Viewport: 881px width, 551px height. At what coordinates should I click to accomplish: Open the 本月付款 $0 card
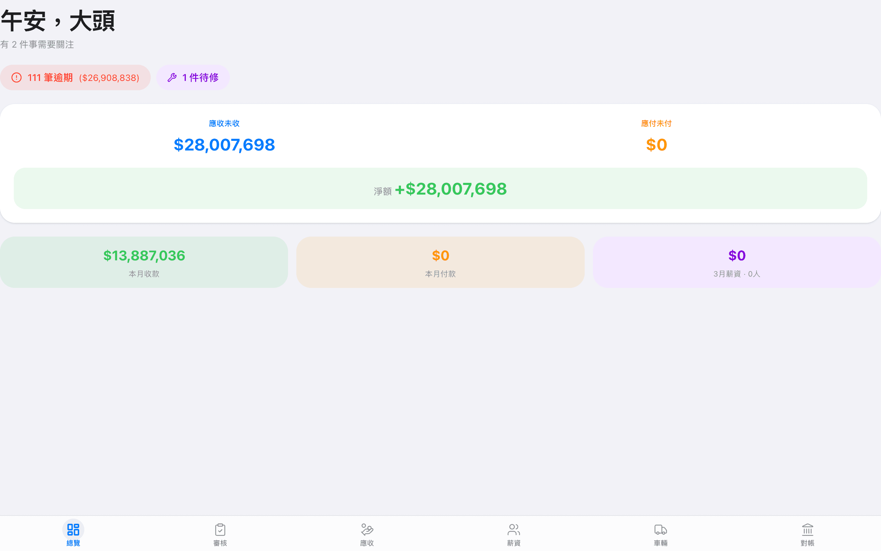(440, 262)
